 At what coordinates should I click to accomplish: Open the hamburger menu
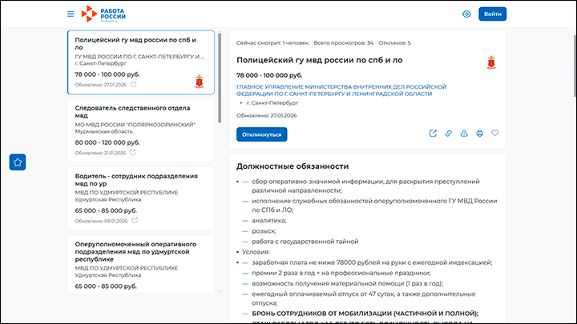[71, 14]
